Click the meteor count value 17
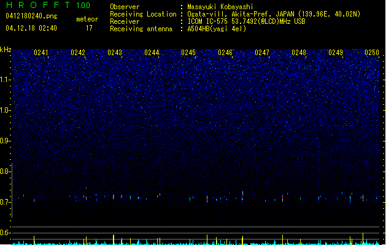 [89, 28]
